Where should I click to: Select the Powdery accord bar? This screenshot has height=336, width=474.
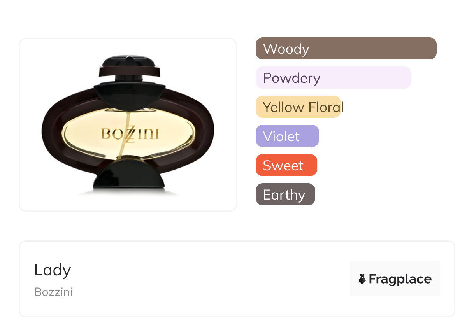(x=333, y=78)
